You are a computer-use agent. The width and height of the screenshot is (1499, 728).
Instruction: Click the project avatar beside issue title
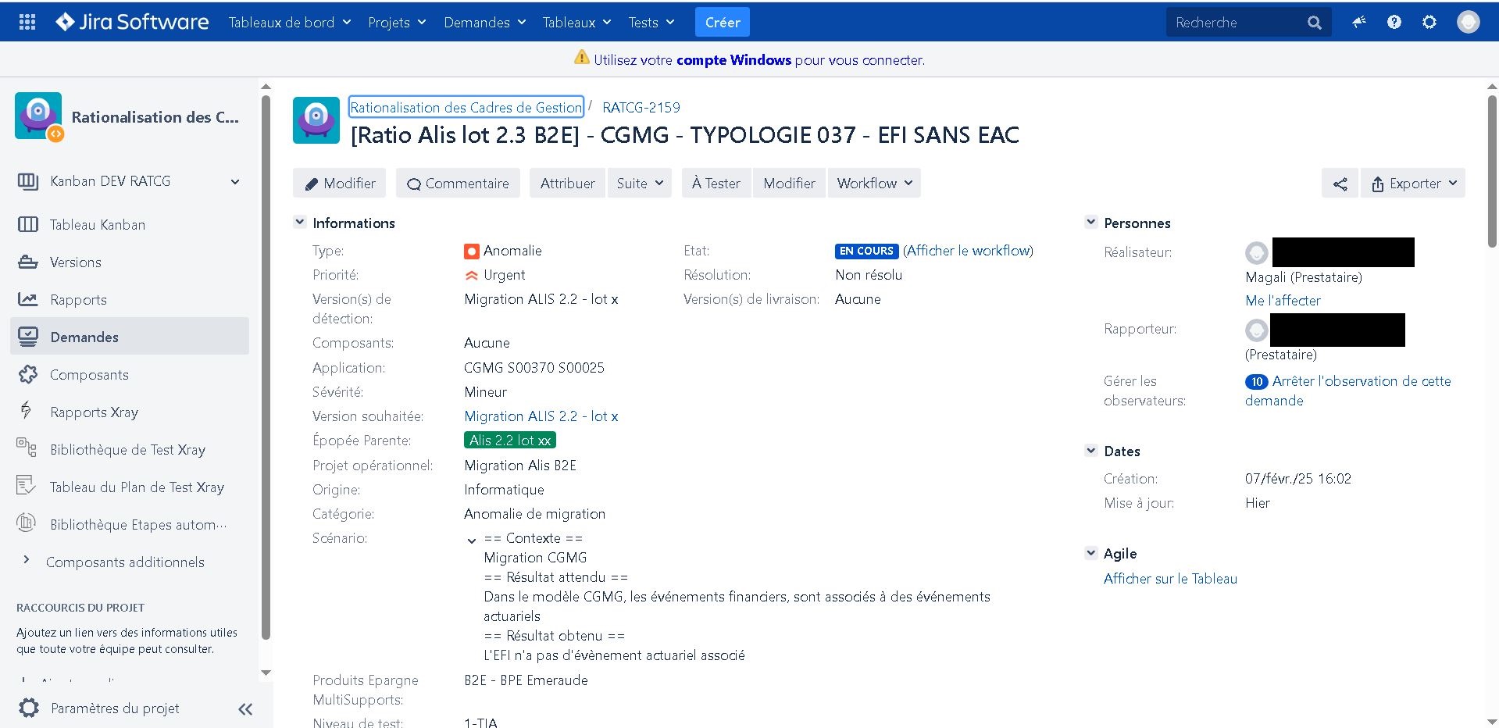316,120
